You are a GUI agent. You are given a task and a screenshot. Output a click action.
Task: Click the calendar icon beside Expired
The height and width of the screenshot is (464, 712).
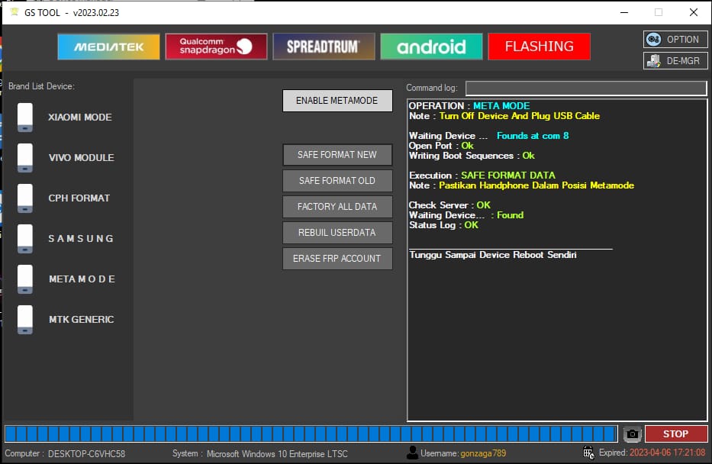tap(588, 453)
